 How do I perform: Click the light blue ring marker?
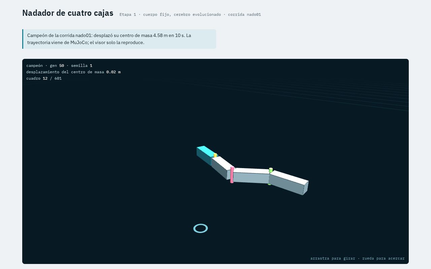click(201, 228)
